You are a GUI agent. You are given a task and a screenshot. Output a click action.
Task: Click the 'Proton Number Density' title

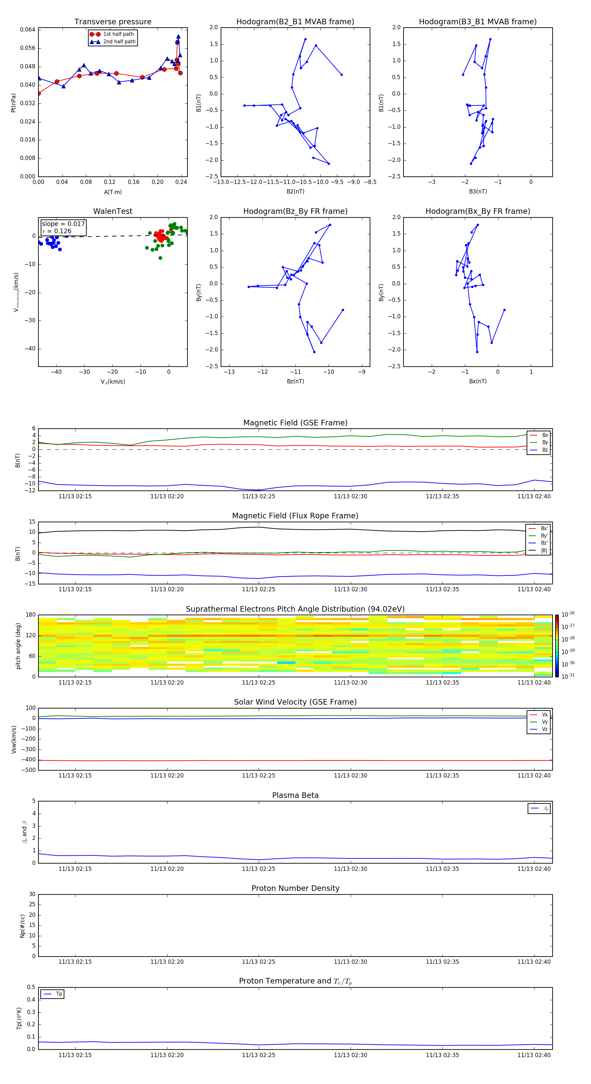295,889
